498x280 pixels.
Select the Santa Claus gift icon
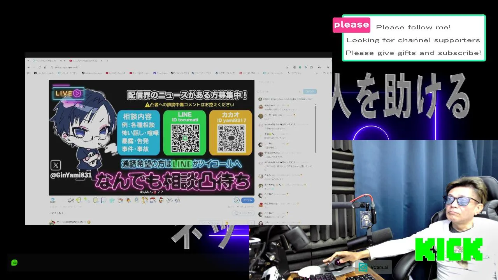pyautogui.click(x=153, y=200)
